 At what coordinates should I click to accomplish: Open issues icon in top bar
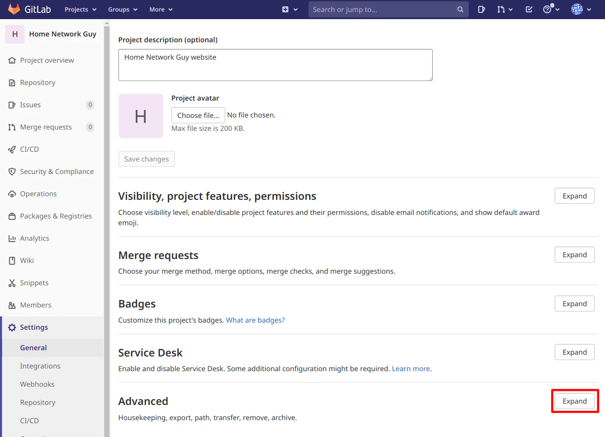481,9
